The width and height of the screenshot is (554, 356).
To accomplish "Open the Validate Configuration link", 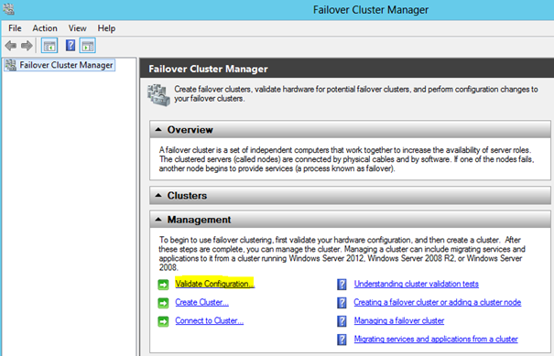I will tap(214, 284).
